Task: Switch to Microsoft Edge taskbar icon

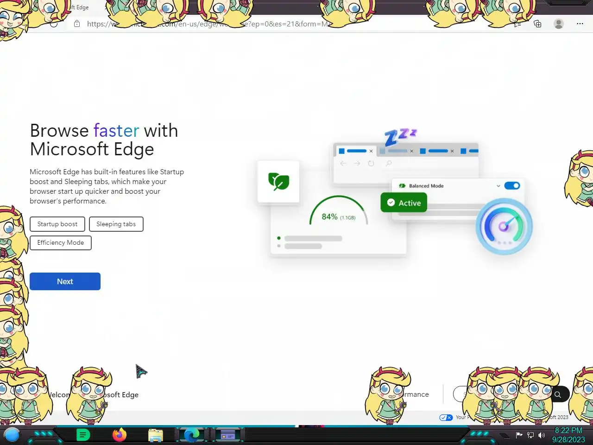Action: (x=192, y=435)
